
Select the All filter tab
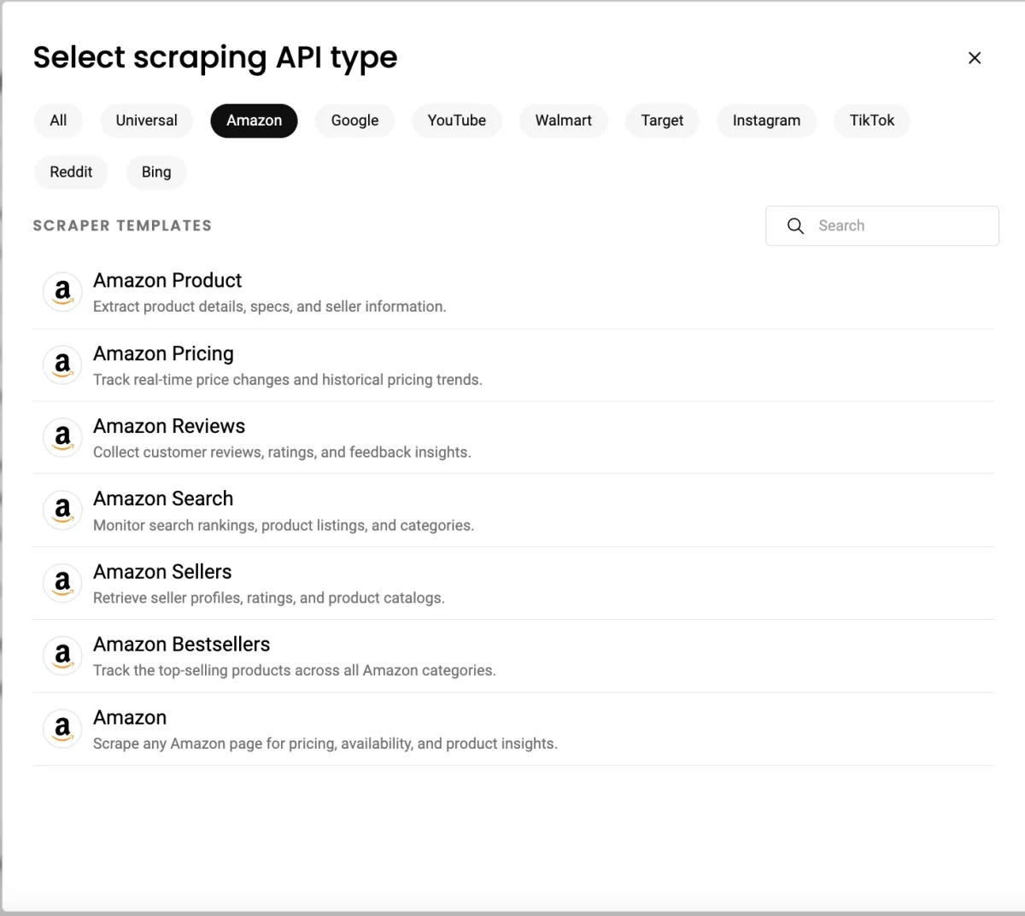pos(58,120)
